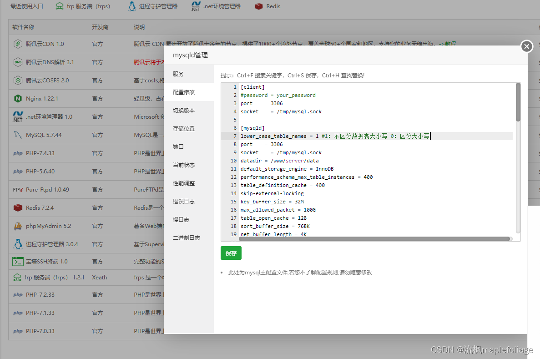Click the 保存 button to save config
Screen dimensions: 540x359
(231, 253)
